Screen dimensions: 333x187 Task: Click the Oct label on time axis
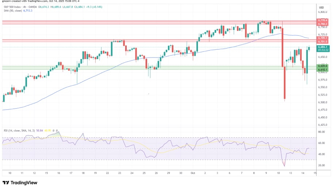pyautogui.click(x=193, y=173)
